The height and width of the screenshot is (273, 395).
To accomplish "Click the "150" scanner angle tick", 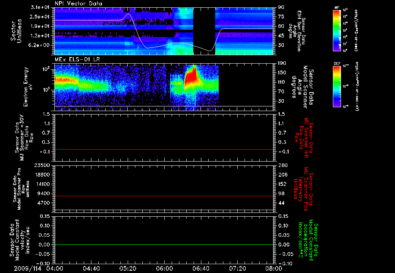I will click(x=282, y=72).
